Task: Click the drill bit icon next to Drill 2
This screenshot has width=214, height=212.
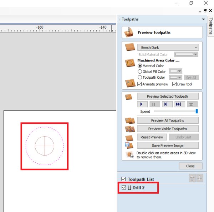Action: tap(129, 187)
